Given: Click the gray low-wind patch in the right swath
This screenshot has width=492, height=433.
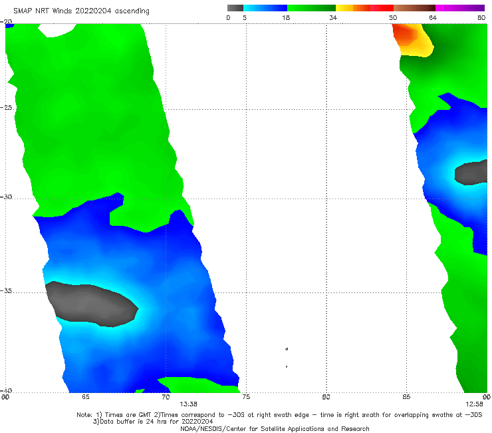Looking at the screenshot, I should click(471, 173).
